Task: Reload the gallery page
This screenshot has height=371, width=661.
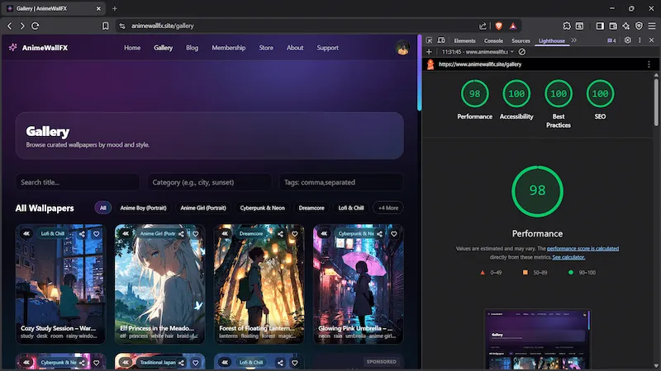Action: tap(36, 26)
